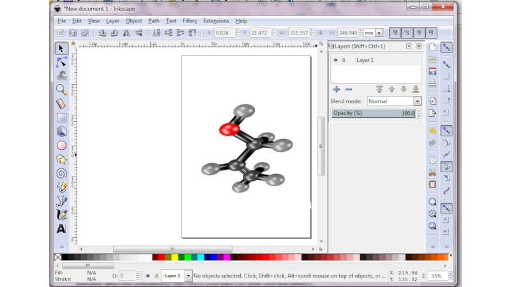
Task: Pick the Spiral tool
Action: pyautogui.click(x=61, y=173)
